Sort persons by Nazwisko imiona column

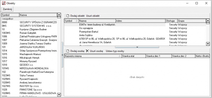93,56
